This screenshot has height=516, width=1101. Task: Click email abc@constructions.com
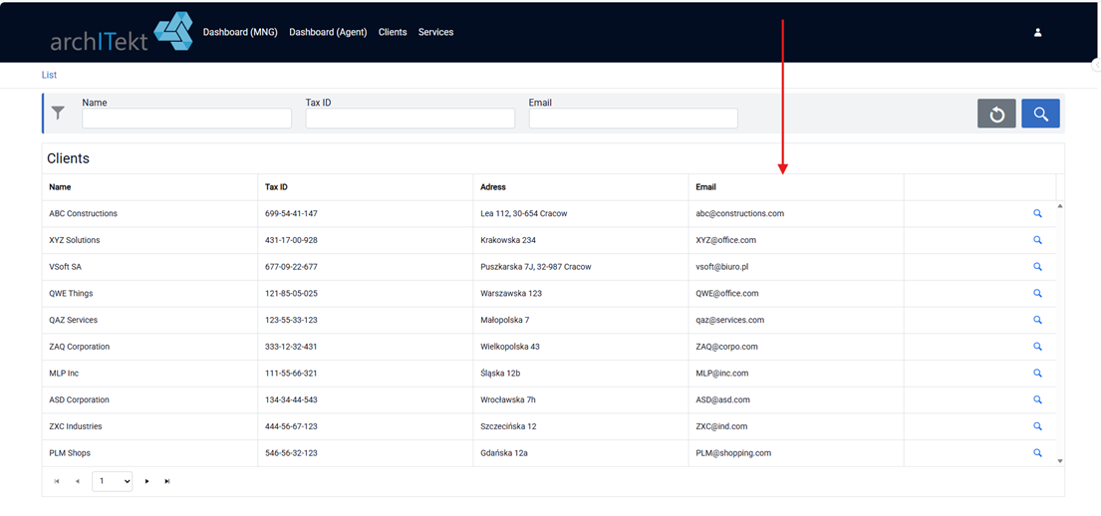click(x=740, y=213)
